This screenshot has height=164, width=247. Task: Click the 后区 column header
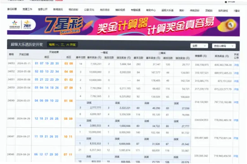pyautogui.click(x=69, y=57)
